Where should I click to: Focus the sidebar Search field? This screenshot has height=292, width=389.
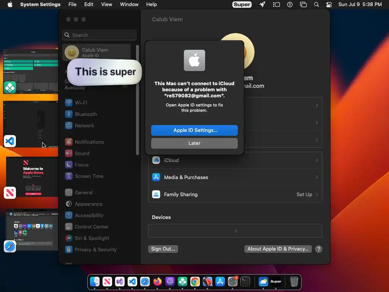[x=99, y=35]
